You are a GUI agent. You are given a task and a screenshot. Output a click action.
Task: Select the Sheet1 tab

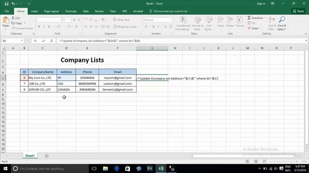point(30,156)
